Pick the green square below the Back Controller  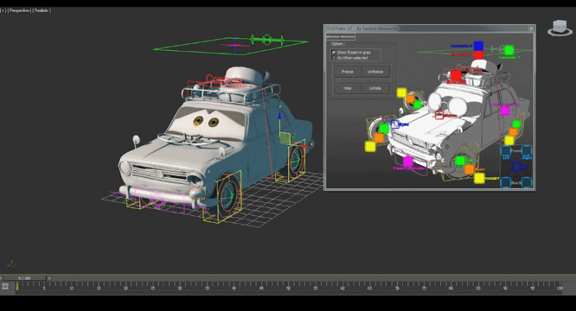pos(517,124)
